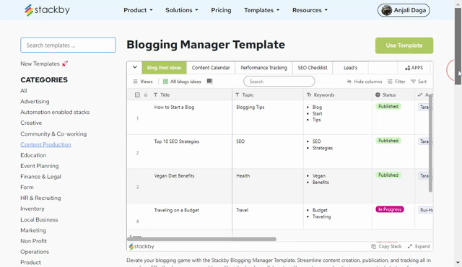Switch to the Content Calendar tab
Image resolution: width=462 pixels, height=267 pixels.
(x=211, y=68)
